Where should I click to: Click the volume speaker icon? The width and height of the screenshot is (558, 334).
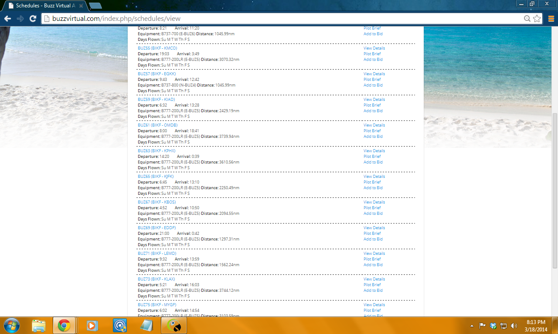(514, 325)
